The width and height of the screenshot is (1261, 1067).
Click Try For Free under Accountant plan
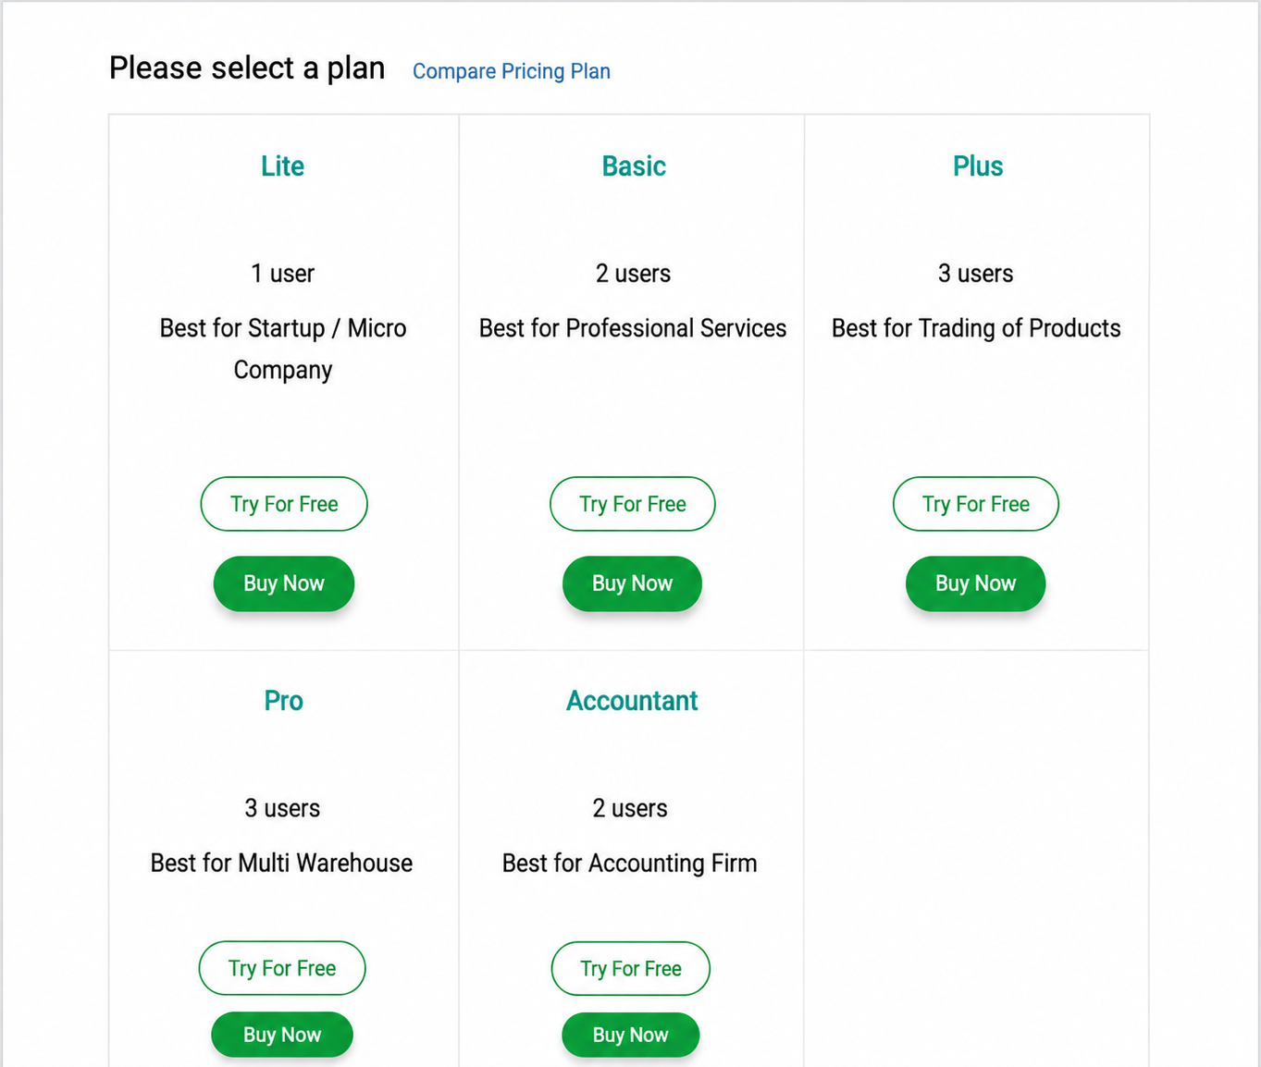[631, 968]
